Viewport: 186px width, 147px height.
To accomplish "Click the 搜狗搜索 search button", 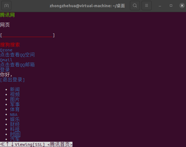I will tap(10, 45).
